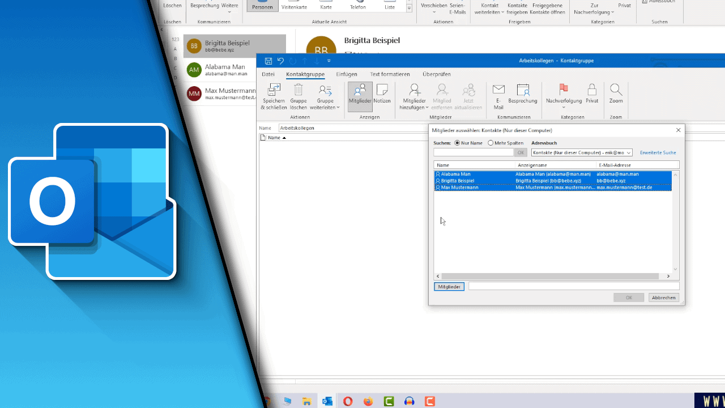725x408 pixels.
Task: Open the Outlook icon in the taskbar
Action: coord(327,401)
